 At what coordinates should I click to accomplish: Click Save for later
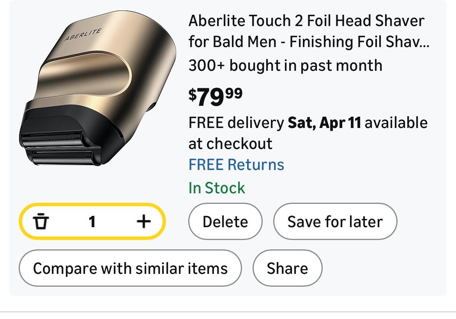tap(335, 222)
